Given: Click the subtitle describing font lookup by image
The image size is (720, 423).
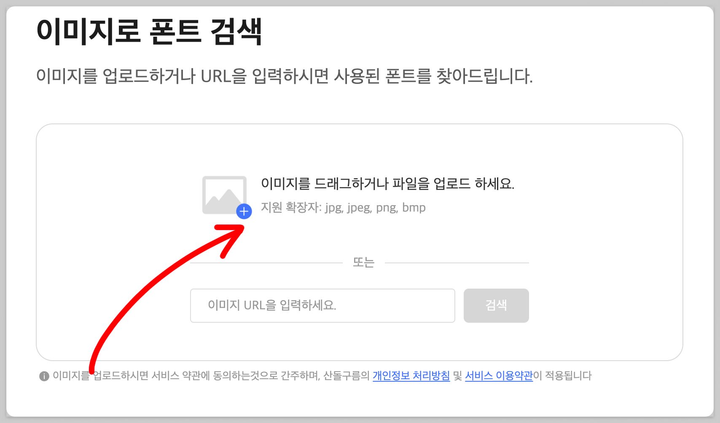Looking at the screenshot, I should pyautogui.click(x=285, y=76).
